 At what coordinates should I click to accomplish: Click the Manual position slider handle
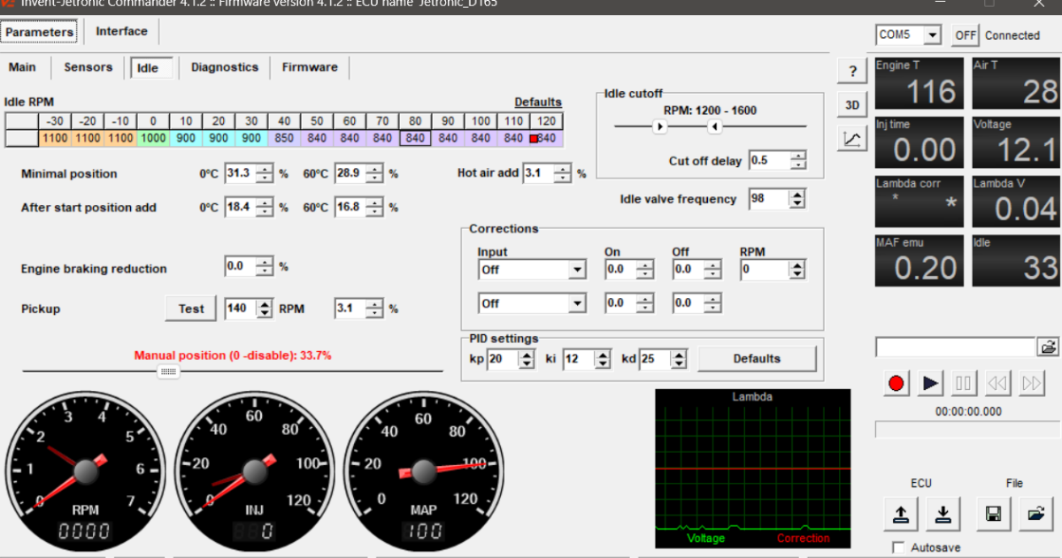point(168,371)
